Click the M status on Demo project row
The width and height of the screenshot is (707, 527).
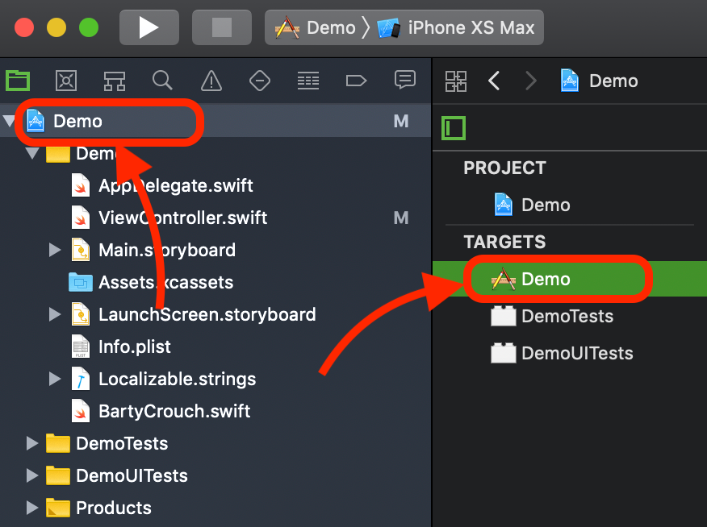click(401, 121)
